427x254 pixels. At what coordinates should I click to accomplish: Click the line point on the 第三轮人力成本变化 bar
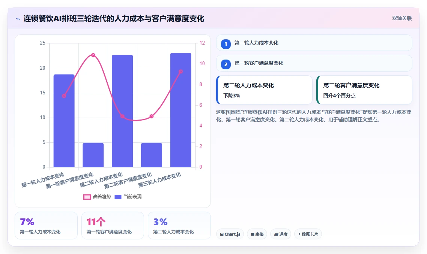[x=180, y=72]
